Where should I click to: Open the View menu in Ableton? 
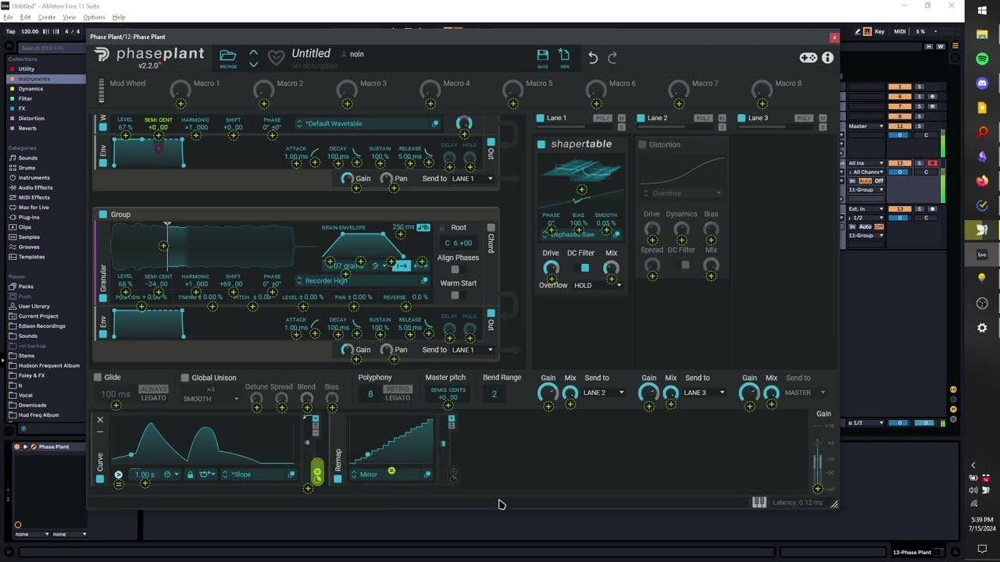pyautogui.click(x=70, y=17)
